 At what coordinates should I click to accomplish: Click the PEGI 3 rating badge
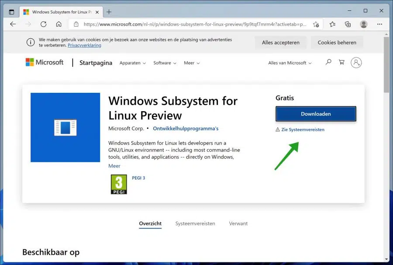pyautogui.click(x=119, y=184)
